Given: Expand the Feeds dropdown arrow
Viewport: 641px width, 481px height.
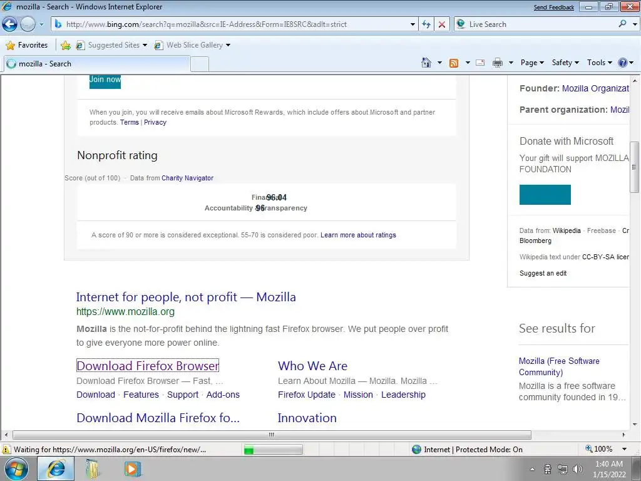Looking at the screenshot, I should coord(468,63).
